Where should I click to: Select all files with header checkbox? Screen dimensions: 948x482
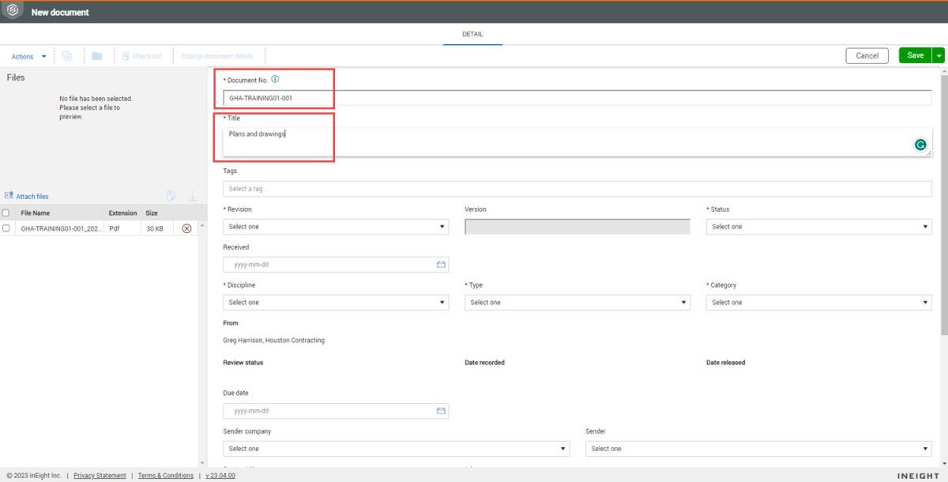(x=6, y=213)
